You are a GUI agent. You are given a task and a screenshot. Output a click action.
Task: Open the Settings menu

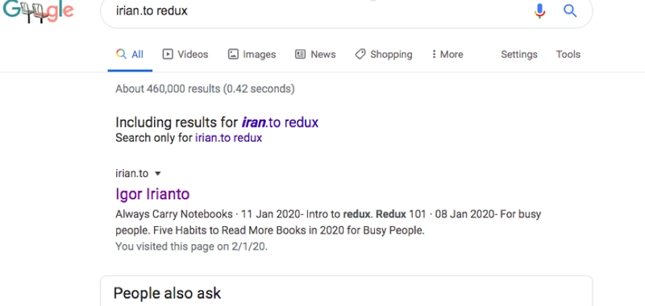[x=518, y=54]
